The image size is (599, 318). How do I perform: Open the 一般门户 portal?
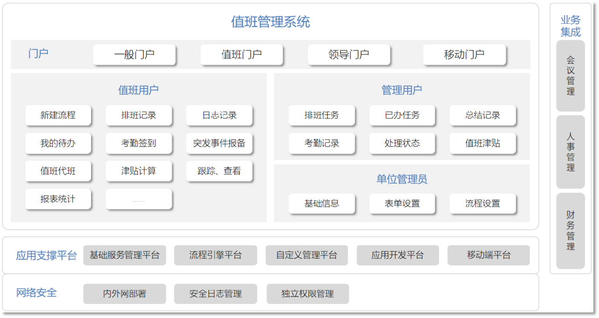tap(134, 55)
